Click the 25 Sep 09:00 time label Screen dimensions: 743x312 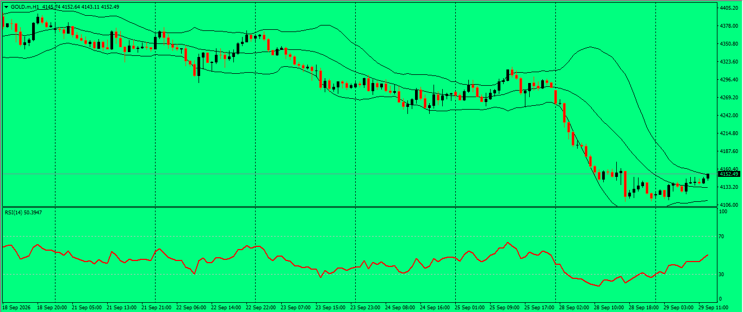coord(504,308)
